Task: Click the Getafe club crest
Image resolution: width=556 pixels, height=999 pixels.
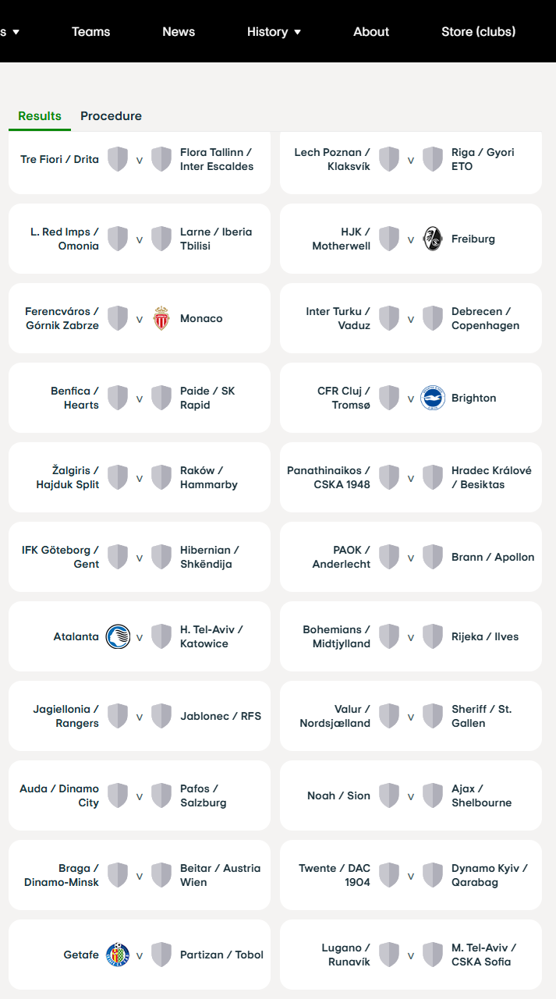Action: [x=118, y=955]
